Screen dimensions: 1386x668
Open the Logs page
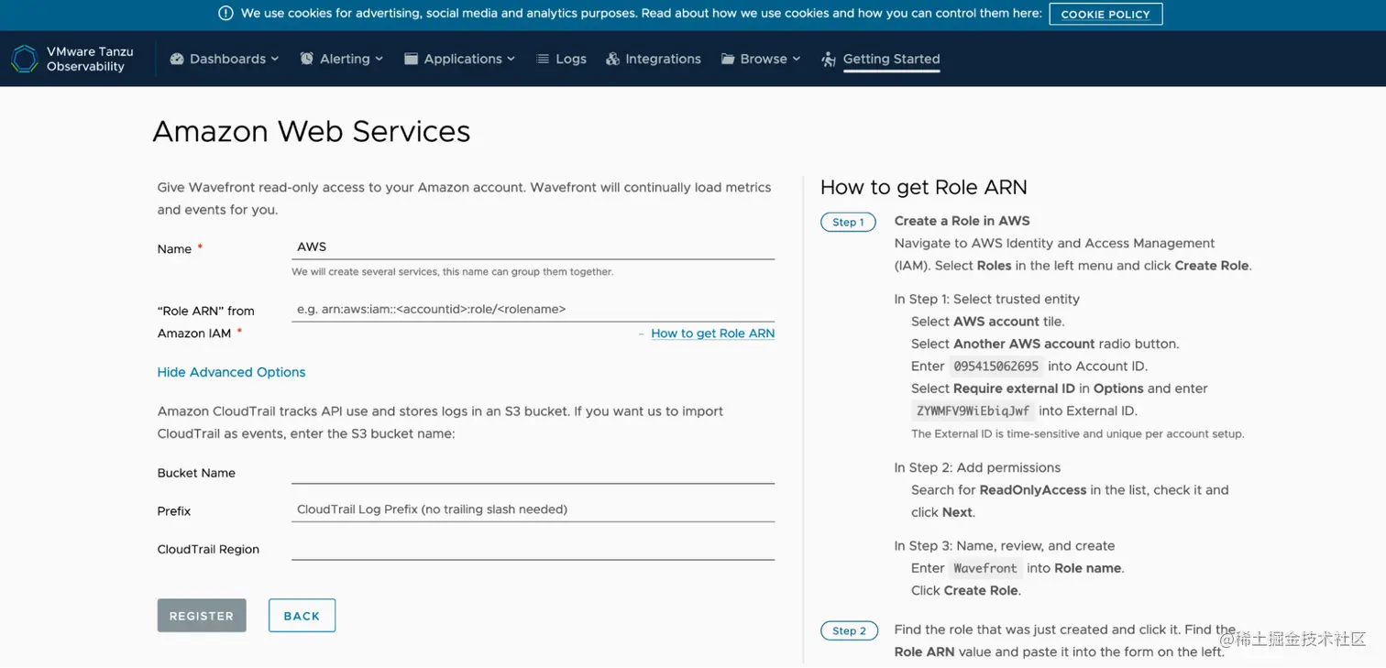click(x=561, y=59)
